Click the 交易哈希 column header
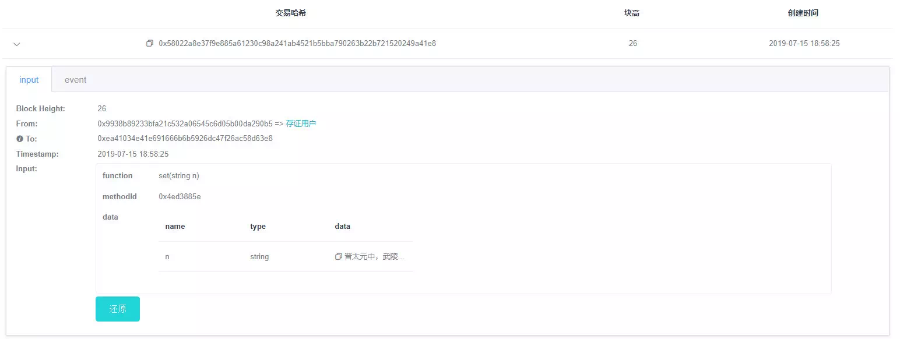 pyautogui.click(x=290, y=13)
